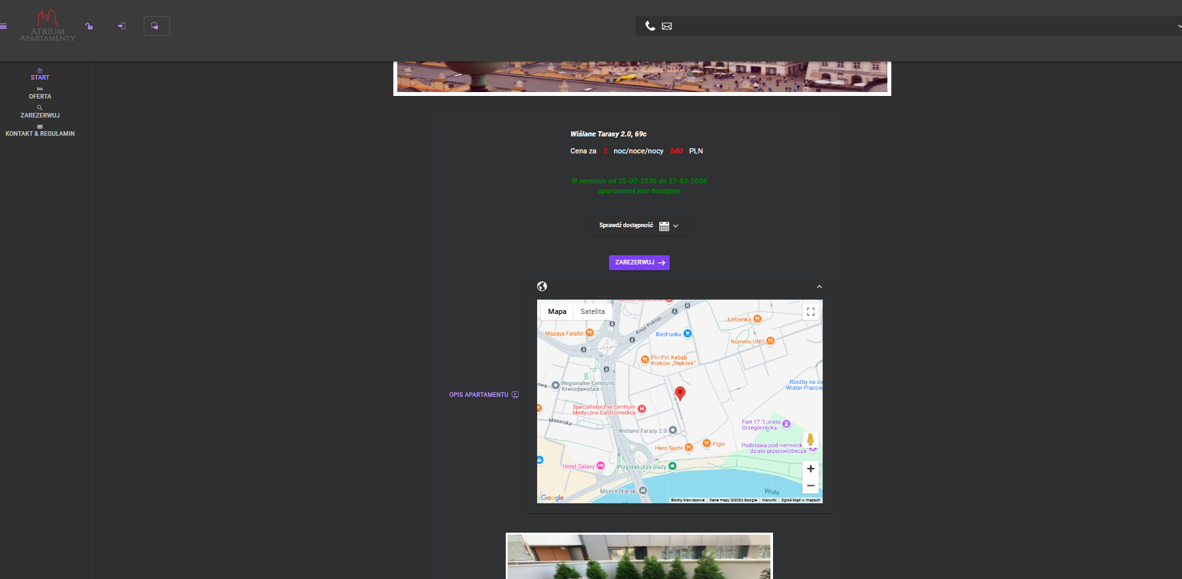Click the red location pin on map
Viewport: 1182px width, 579px height.
(680, 393)
